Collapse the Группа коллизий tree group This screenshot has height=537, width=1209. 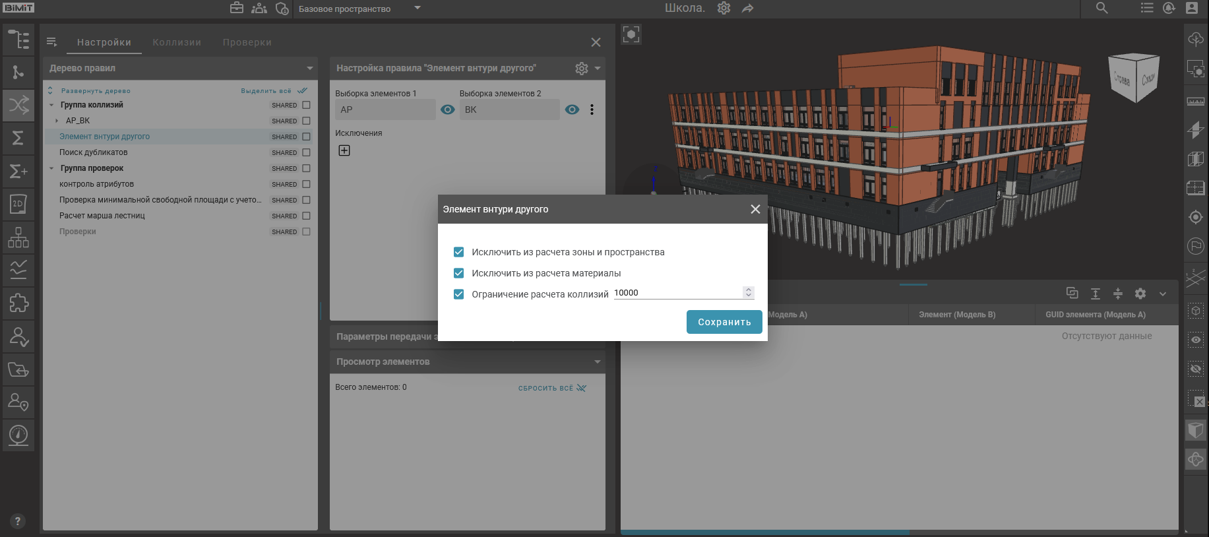51,105
